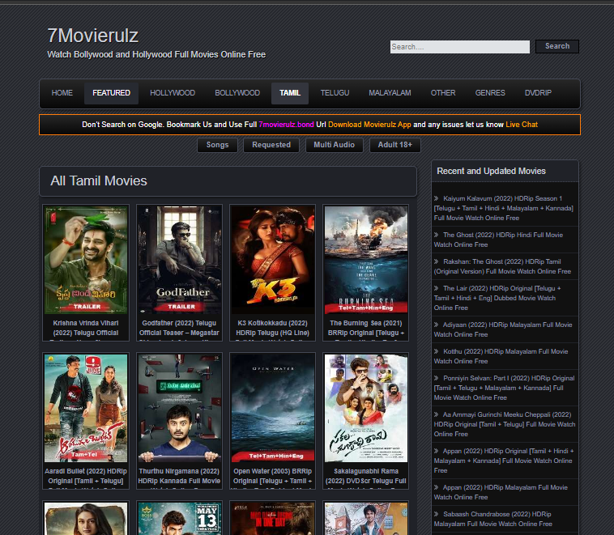Select the Aaradi Bullet movie poster
Screen dimensions: 614x535
pyautogui.click(x=86, y=408)
